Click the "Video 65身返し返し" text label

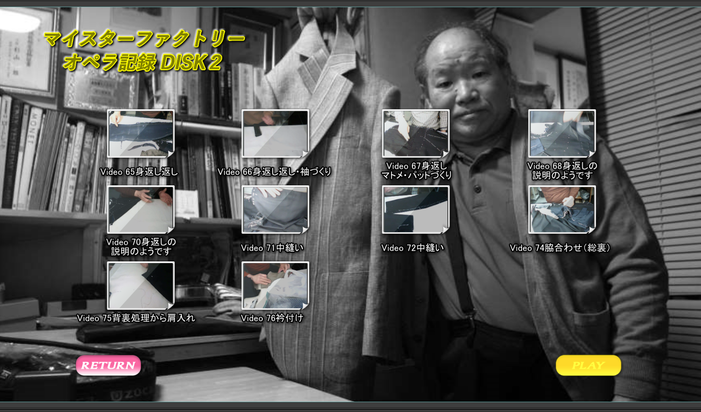[x=139, y=172]
